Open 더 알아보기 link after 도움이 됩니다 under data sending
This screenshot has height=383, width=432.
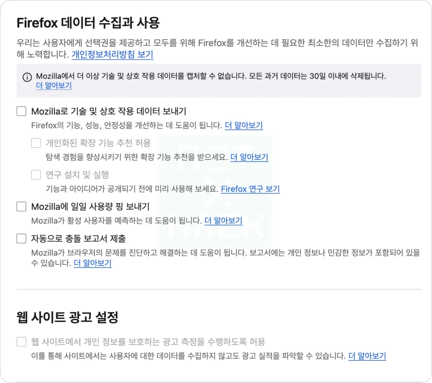244,125
